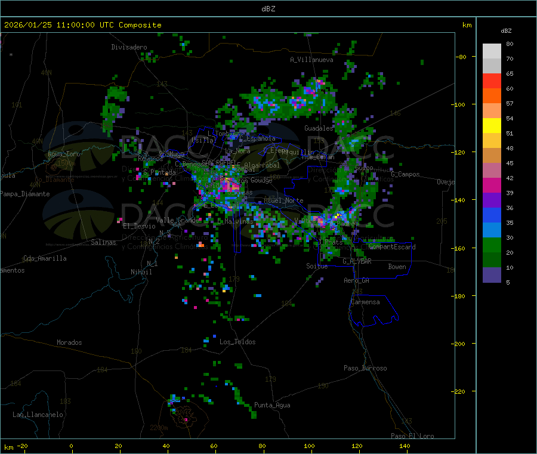Screen dimensions: 537x454
Task: Select the Carmensa place label
Action: (x=365, y=302)
